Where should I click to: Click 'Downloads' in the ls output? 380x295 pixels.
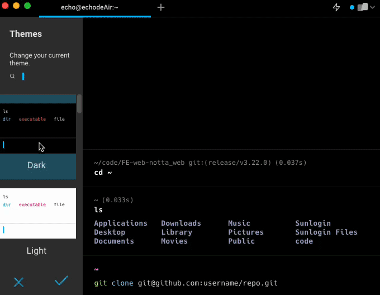181,223
